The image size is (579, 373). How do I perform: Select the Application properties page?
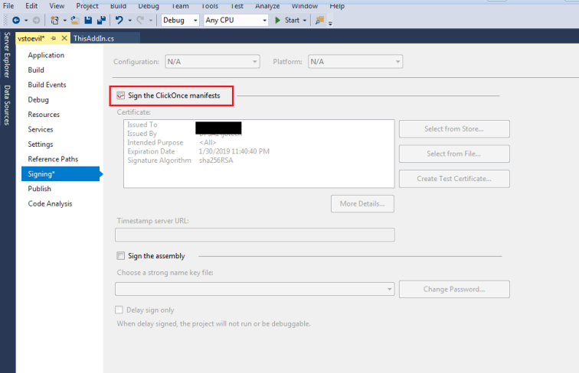pyautogui.click(x=46, y=55)
